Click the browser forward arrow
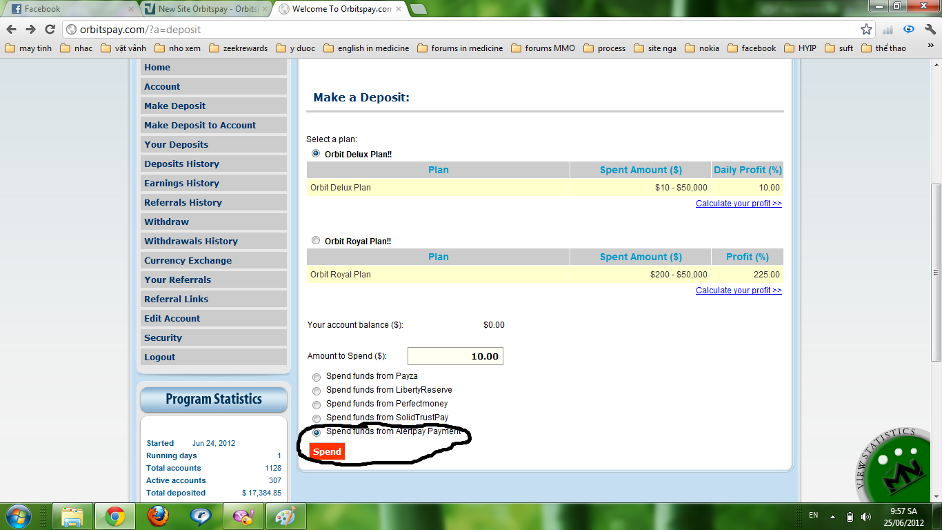This screenshot has height=530, width=942. 30,30
